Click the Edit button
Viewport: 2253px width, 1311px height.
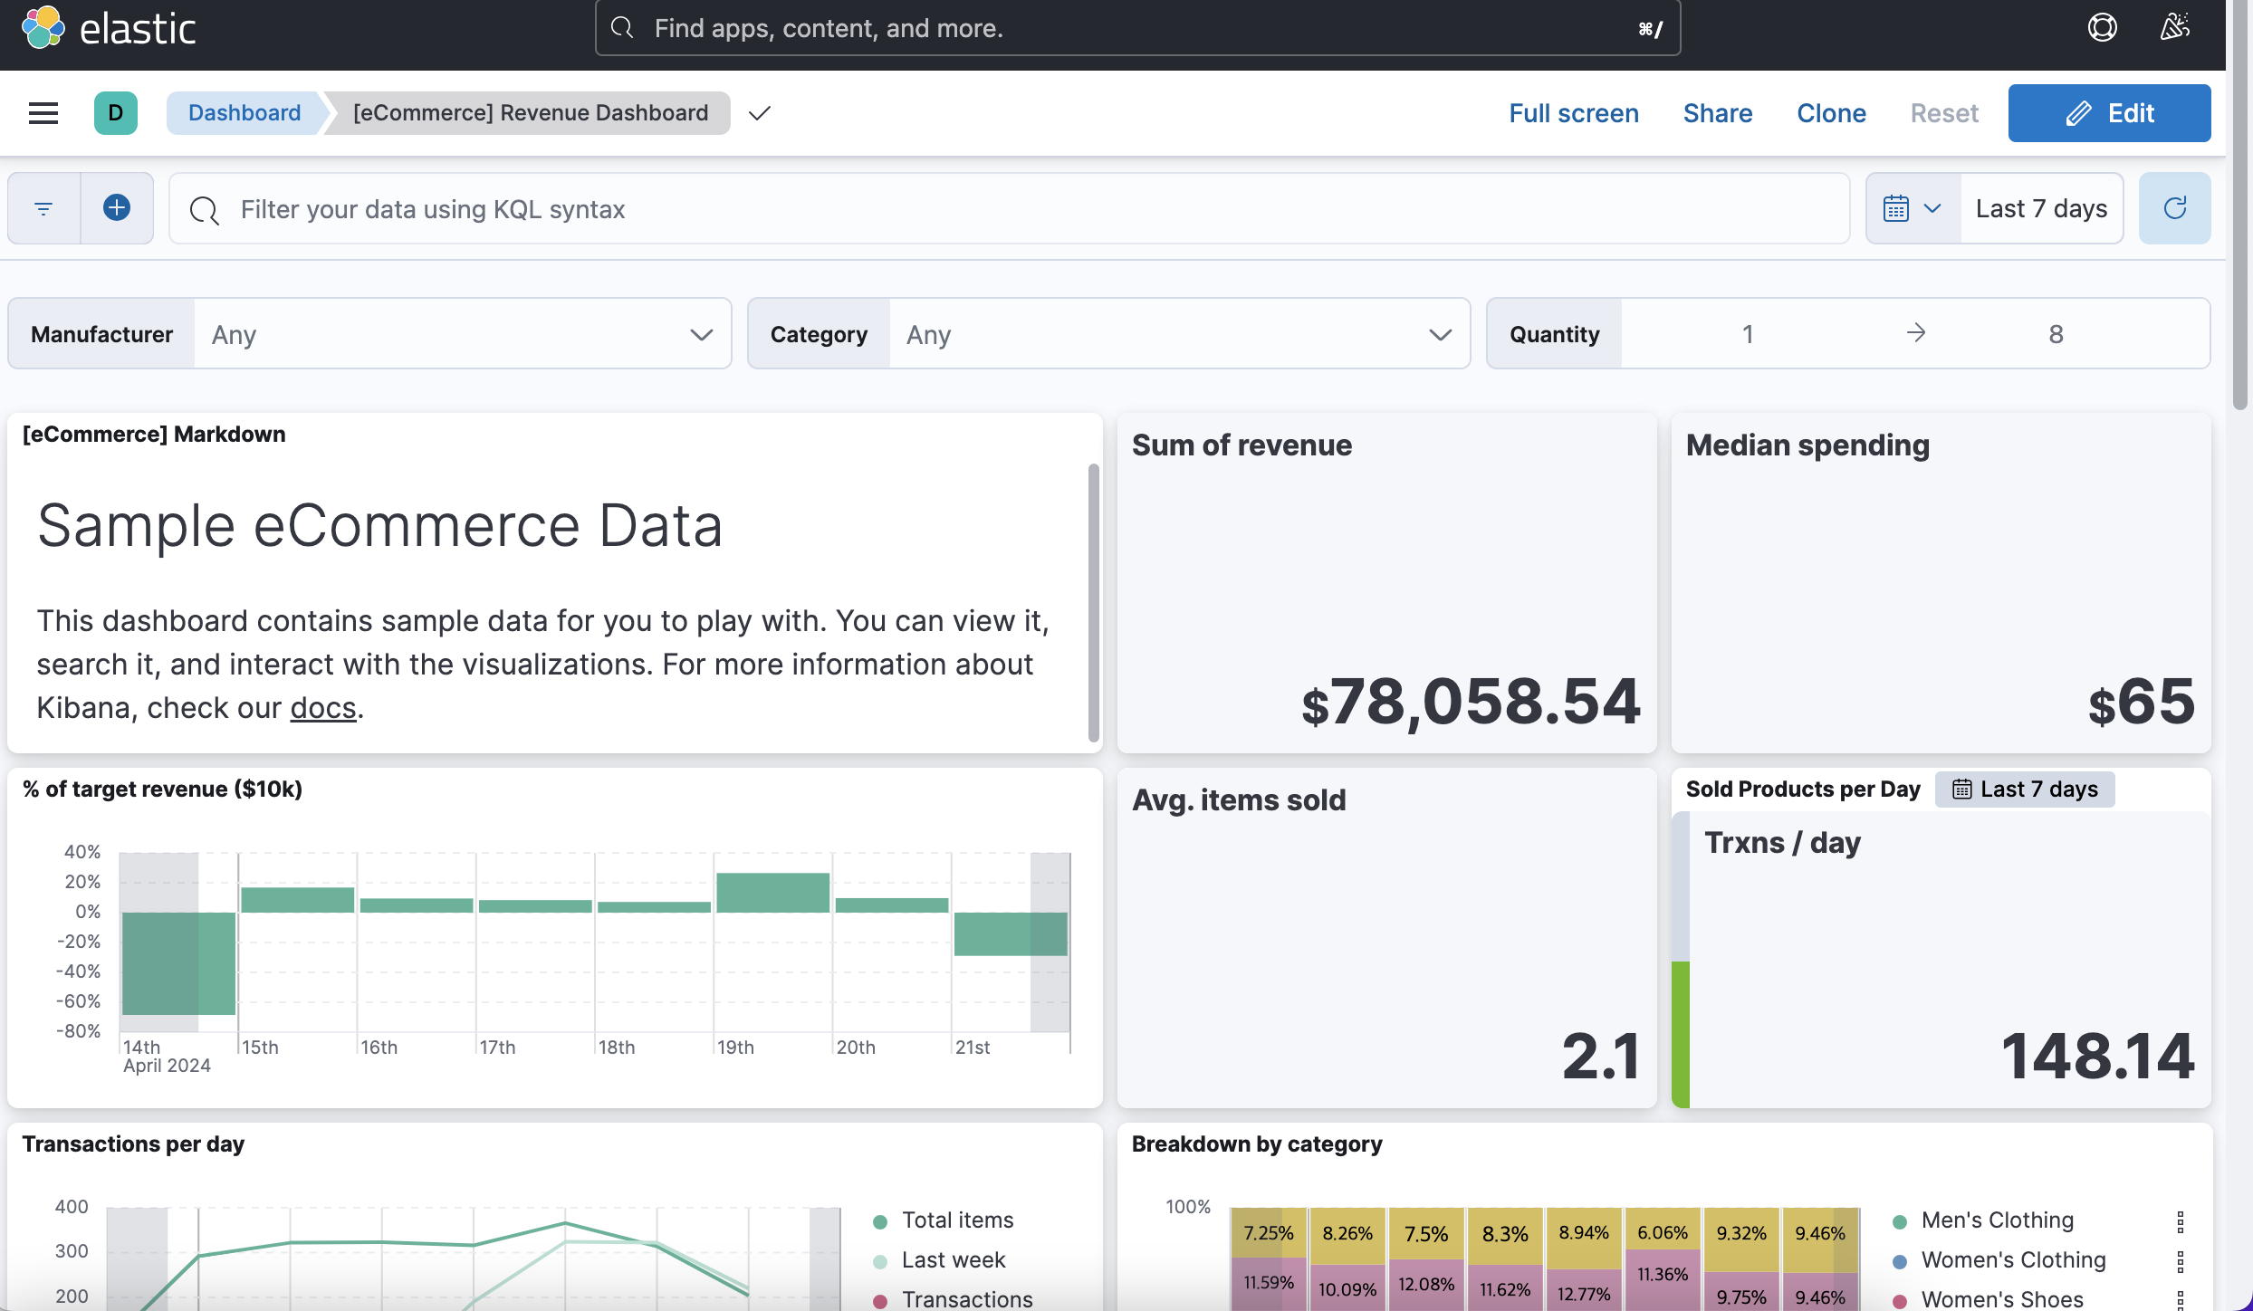point(2109,113)
